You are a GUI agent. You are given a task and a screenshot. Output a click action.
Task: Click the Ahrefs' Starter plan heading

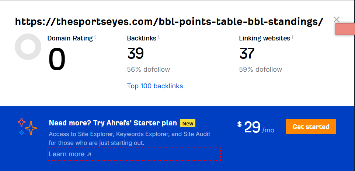pos(113,123)
